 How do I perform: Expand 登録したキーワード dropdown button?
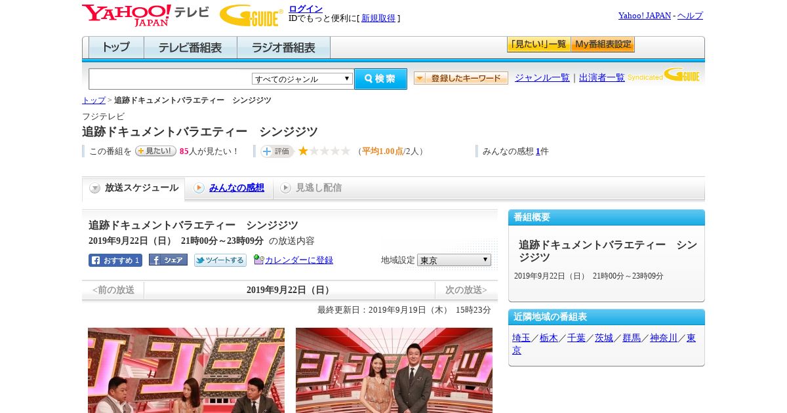(461, 78)
